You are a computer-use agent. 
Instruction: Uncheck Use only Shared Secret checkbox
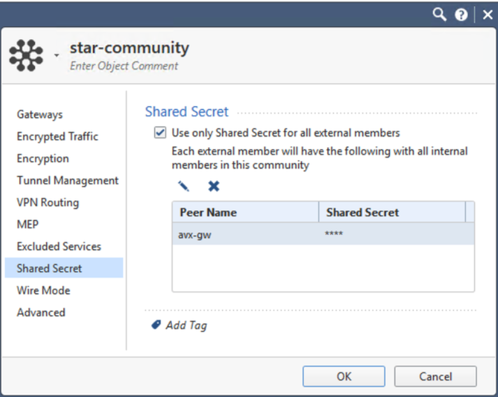pyautogui.click(x=160, y=132)
